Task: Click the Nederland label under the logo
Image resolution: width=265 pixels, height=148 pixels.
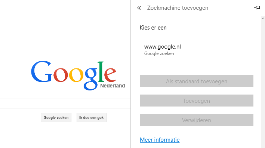Action: point(113,86)
